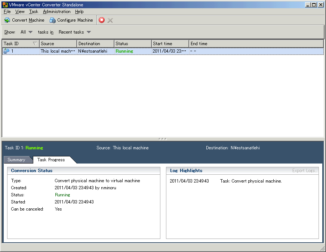Open the Task menu
The height and width of the screenshot is (252, 326).
click(34, 12)
